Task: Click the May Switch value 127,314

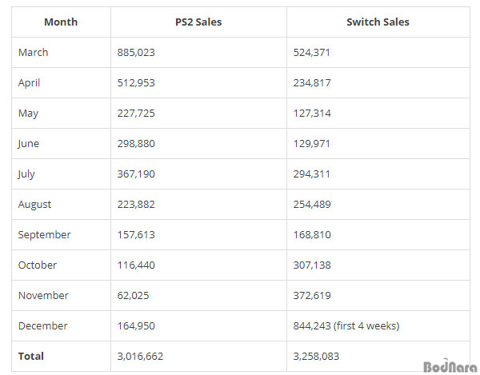Action: [x=312, y=114]
